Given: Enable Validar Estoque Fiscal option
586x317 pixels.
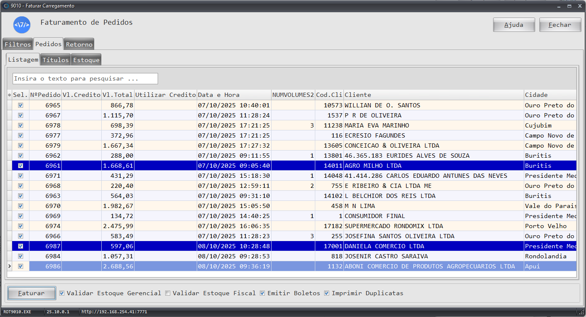Looking at the screenshot, I should (168, 293).
